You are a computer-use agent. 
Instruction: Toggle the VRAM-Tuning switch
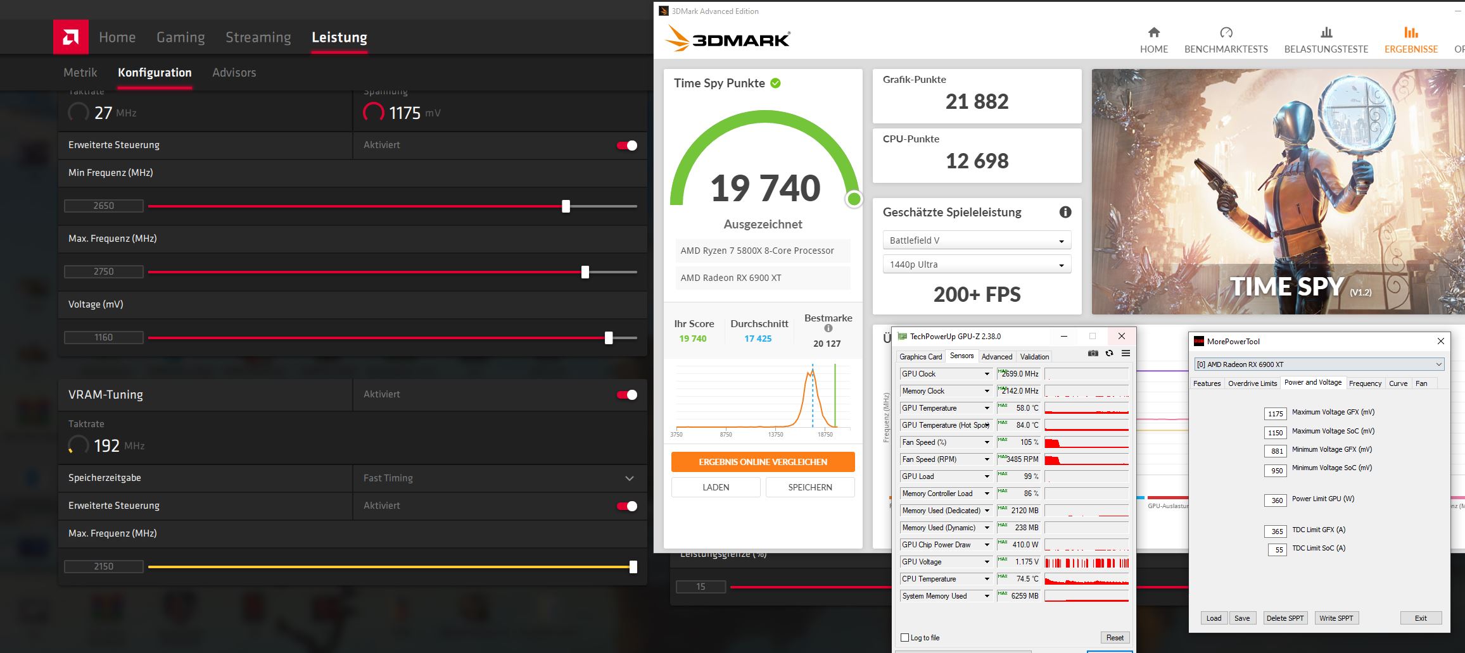pos(627,395)
